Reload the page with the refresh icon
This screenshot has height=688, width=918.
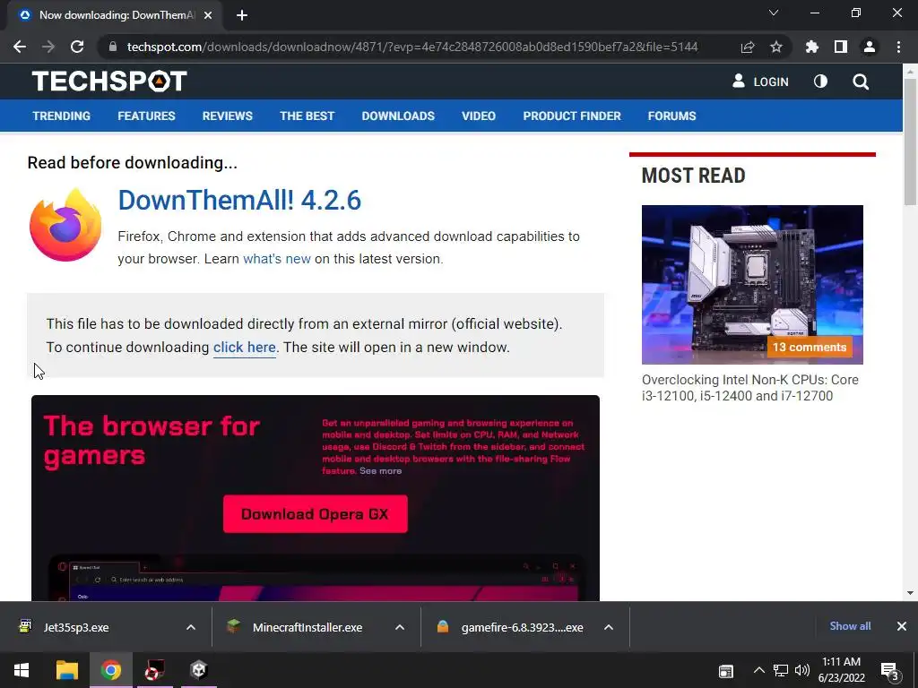(x=77, y=47)
